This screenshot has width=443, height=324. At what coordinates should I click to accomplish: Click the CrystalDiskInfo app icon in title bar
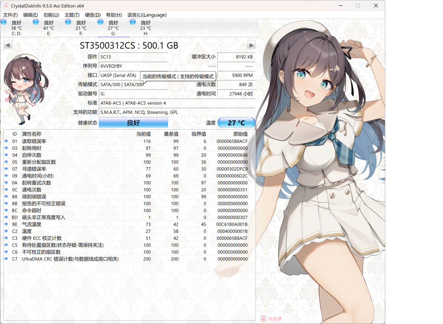coord(6,6)
